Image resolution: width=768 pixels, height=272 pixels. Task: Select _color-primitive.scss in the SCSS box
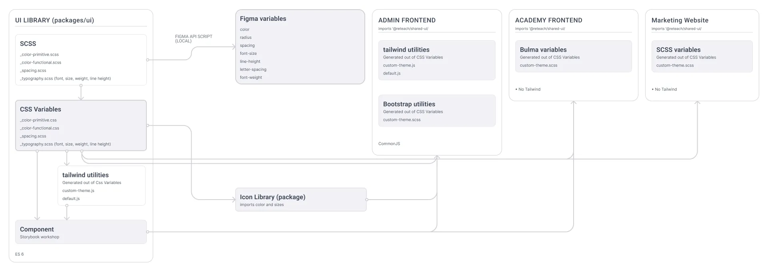pyautogui.click(x=39, y=54)
